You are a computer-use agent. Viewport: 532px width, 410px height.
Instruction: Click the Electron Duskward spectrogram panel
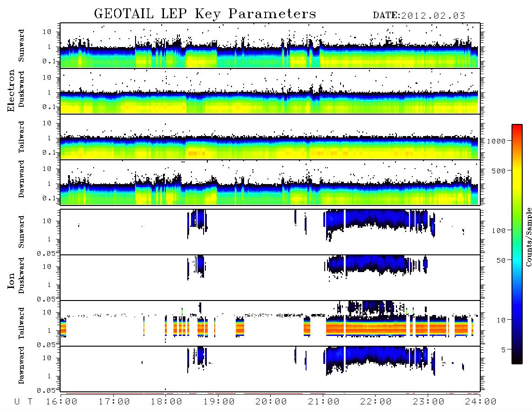click(x=270, y=91)
